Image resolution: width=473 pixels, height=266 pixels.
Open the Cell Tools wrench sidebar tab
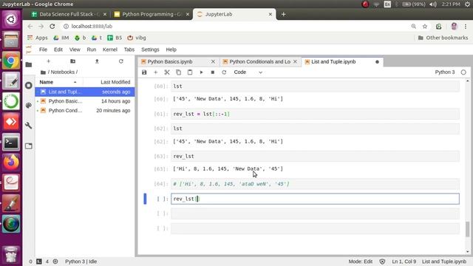point(29,126)
